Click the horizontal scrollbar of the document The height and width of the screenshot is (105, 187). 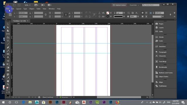tap(119, 97)
